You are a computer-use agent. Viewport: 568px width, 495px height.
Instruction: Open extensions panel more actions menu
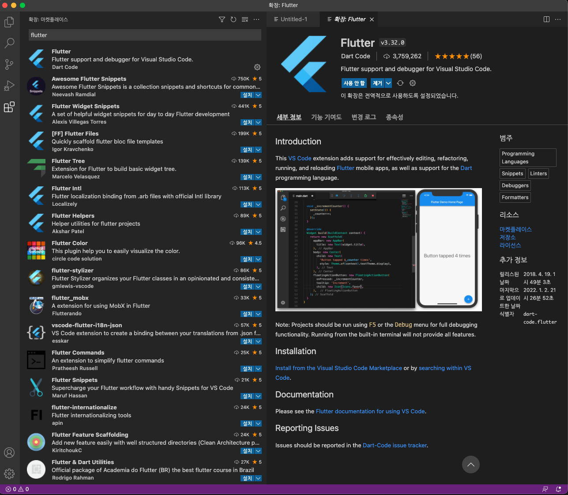[256, 19]
